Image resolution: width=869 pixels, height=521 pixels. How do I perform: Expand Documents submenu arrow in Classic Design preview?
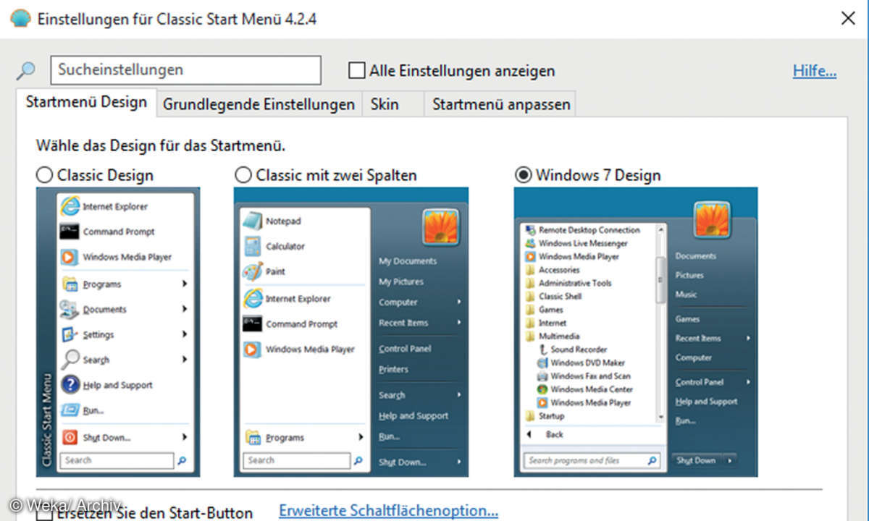coord(185,309)
